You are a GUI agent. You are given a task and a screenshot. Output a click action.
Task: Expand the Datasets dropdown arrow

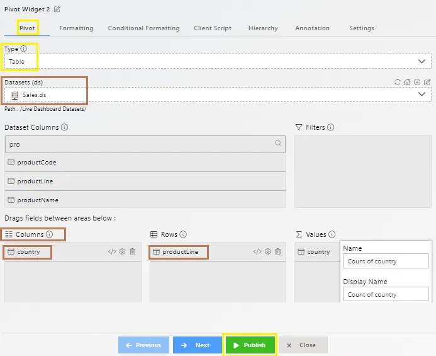[x=422, y=94]
